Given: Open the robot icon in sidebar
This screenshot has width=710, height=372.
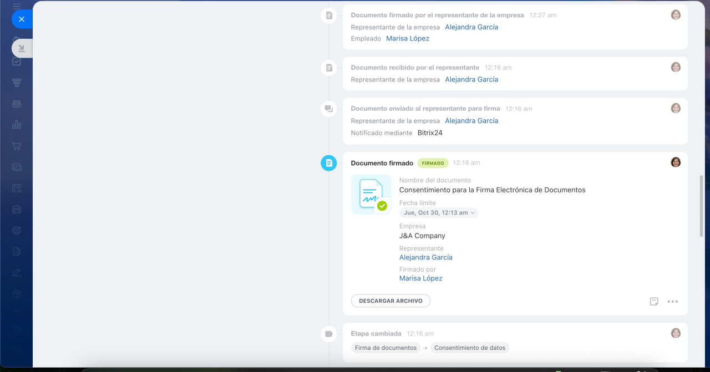Looking at the screenshot, I should coord(17,104).
